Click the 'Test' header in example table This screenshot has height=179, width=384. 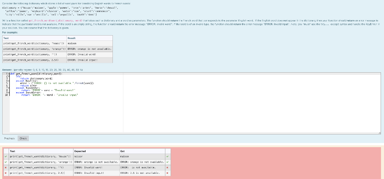6,38
